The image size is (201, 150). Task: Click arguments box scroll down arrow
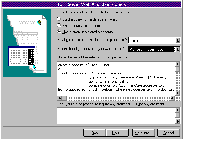(x=177, y=121)
